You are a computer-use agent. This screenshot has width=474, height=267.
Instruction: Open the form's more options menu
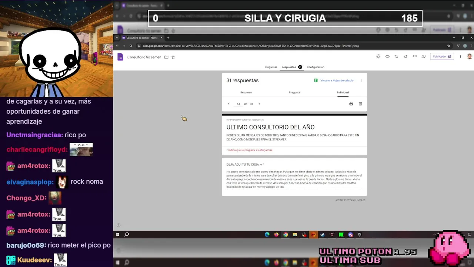click(x=460, y=56)
